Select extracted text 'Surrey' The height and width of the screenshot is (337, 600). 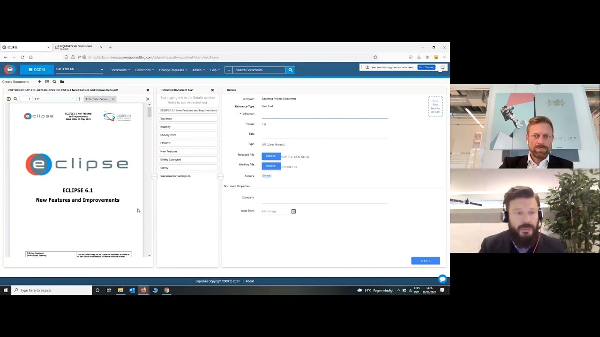(x=188, y=168)
